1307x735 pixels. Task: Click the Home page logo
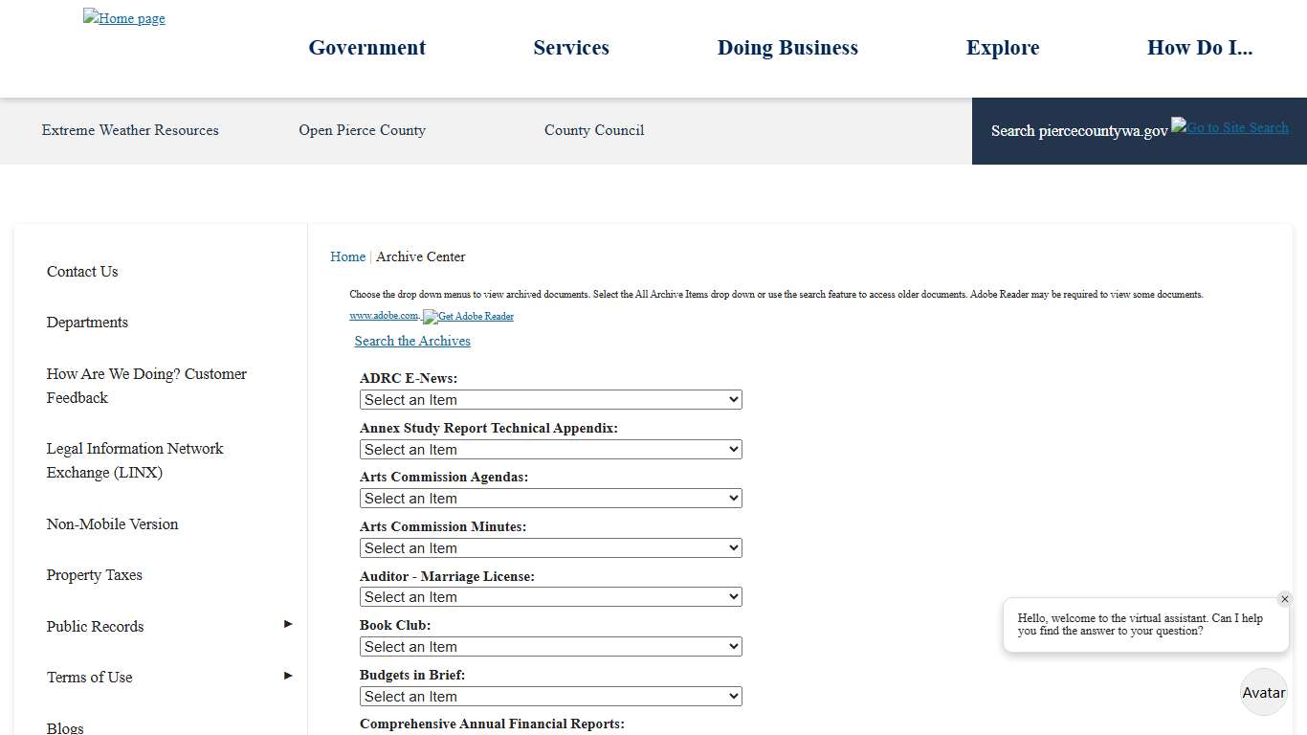[123, 17]
